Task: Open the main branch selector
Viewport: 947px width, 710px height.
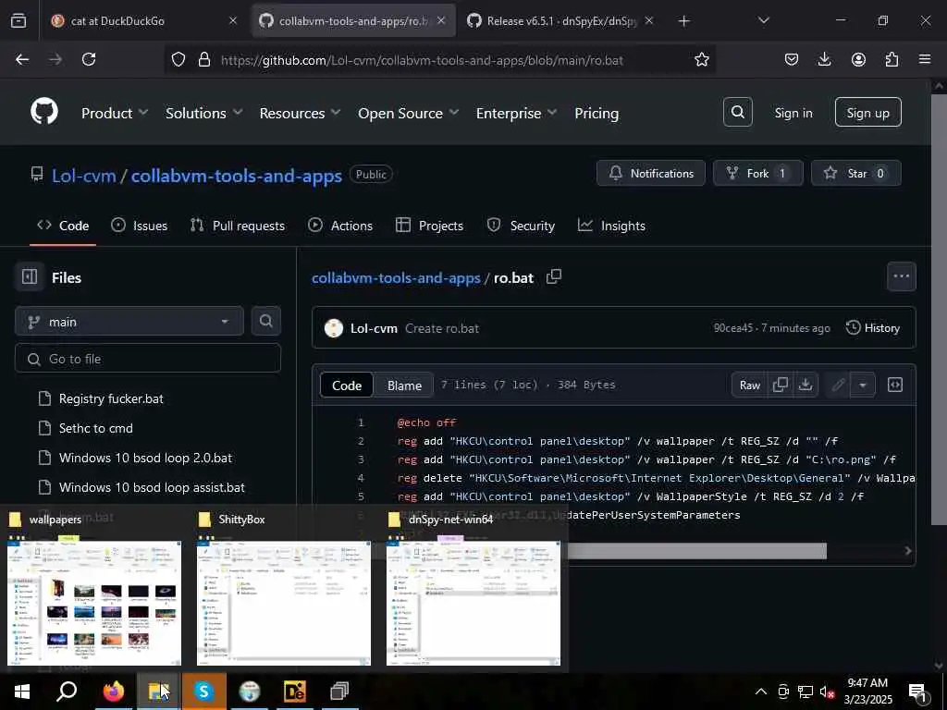Action: 129,321
